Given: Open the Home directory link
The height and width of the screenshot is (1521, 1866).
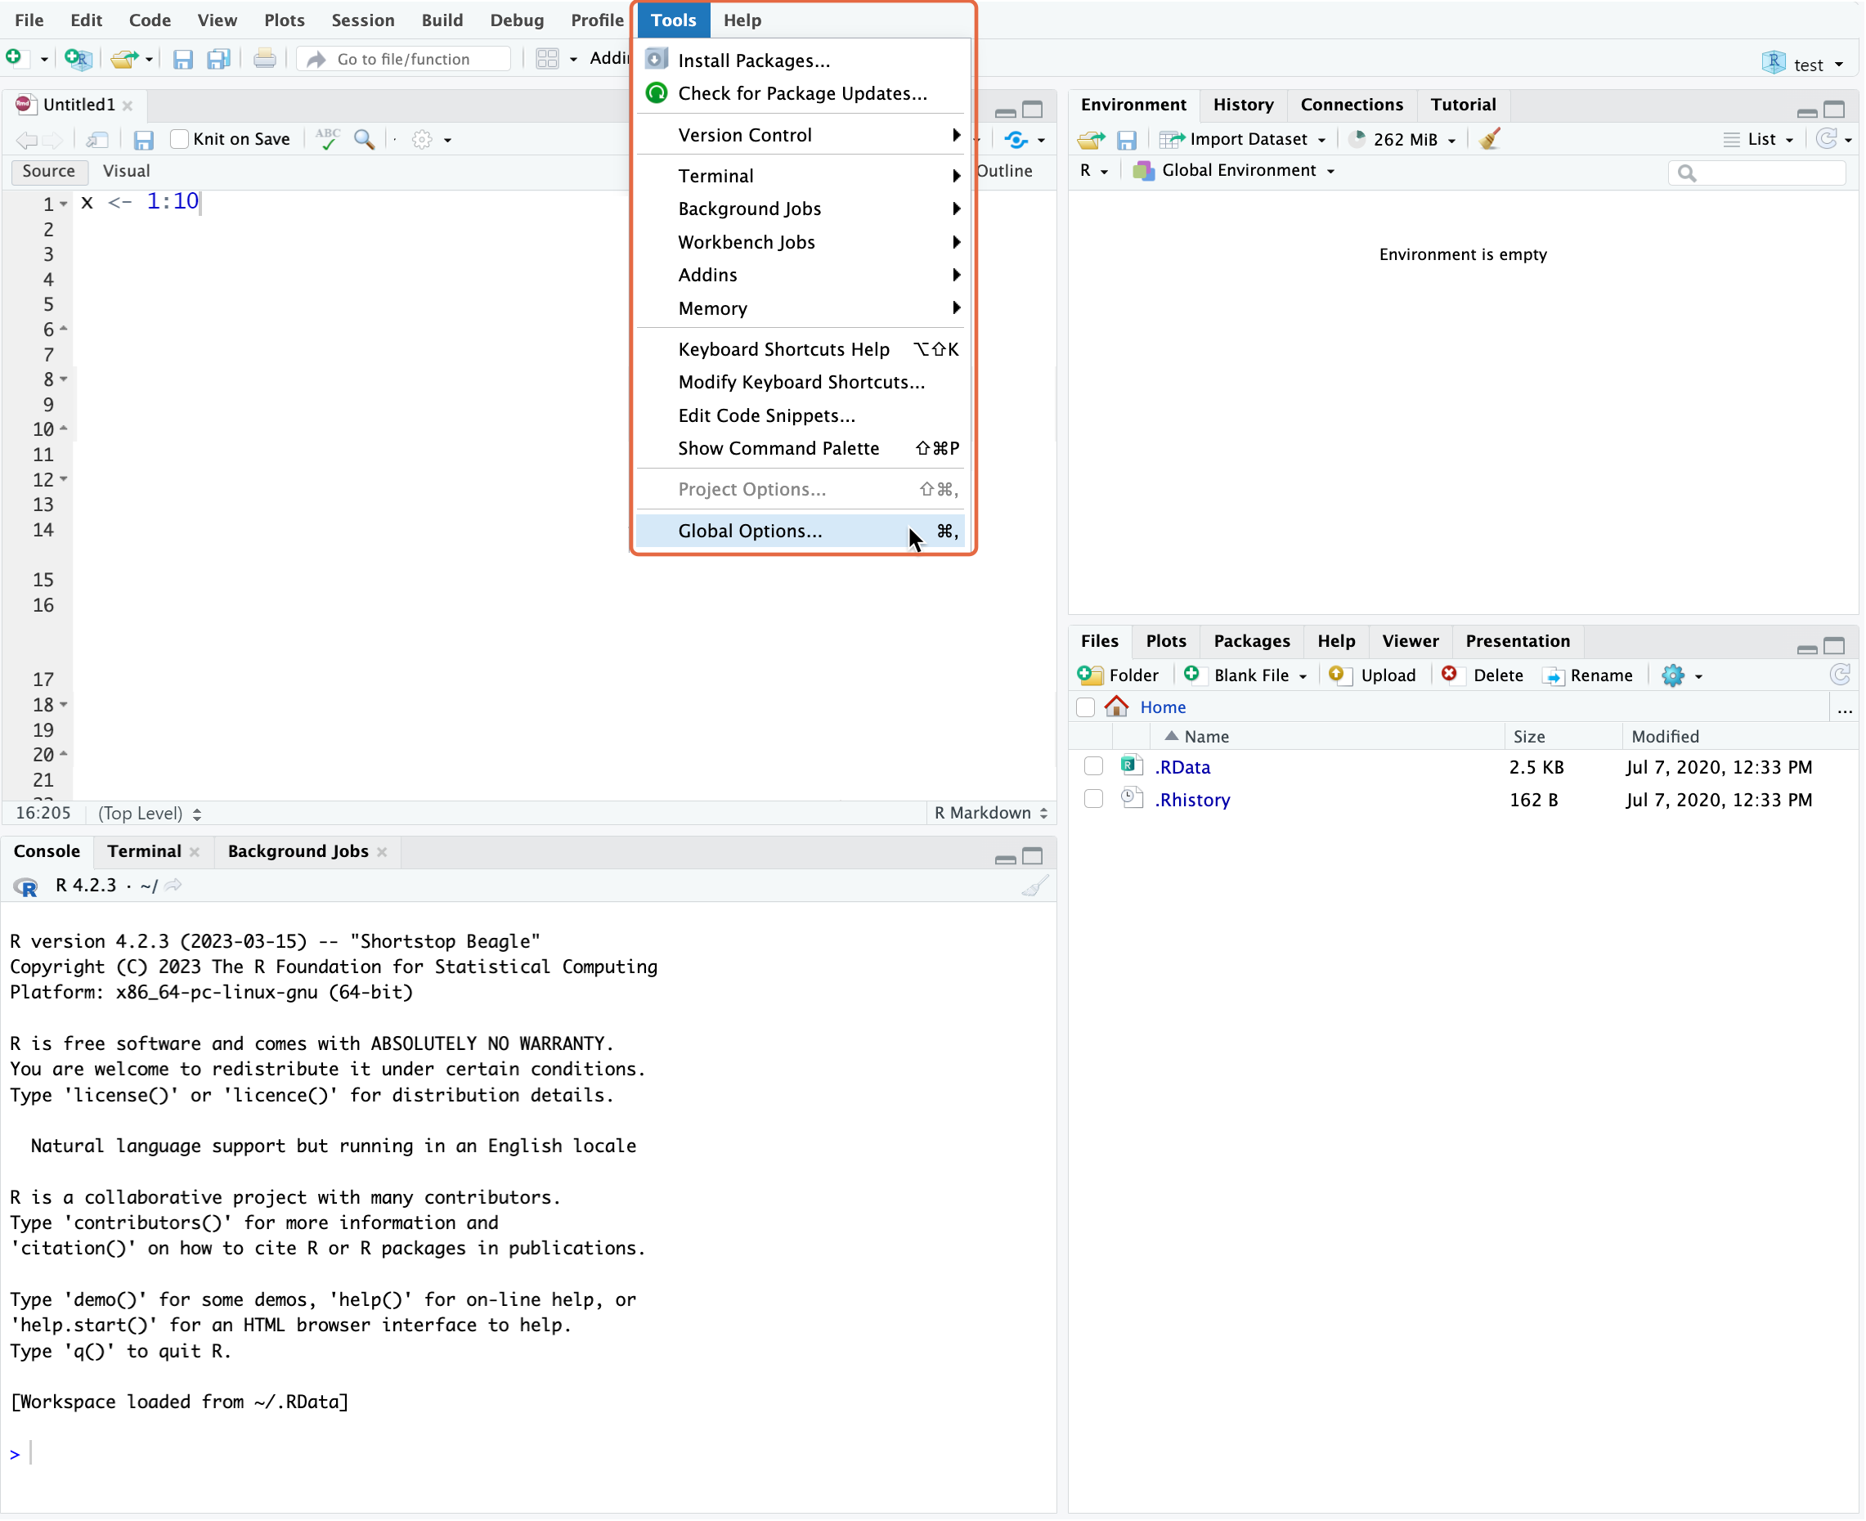Looking at the screenshot, I should coord(1162,707).
